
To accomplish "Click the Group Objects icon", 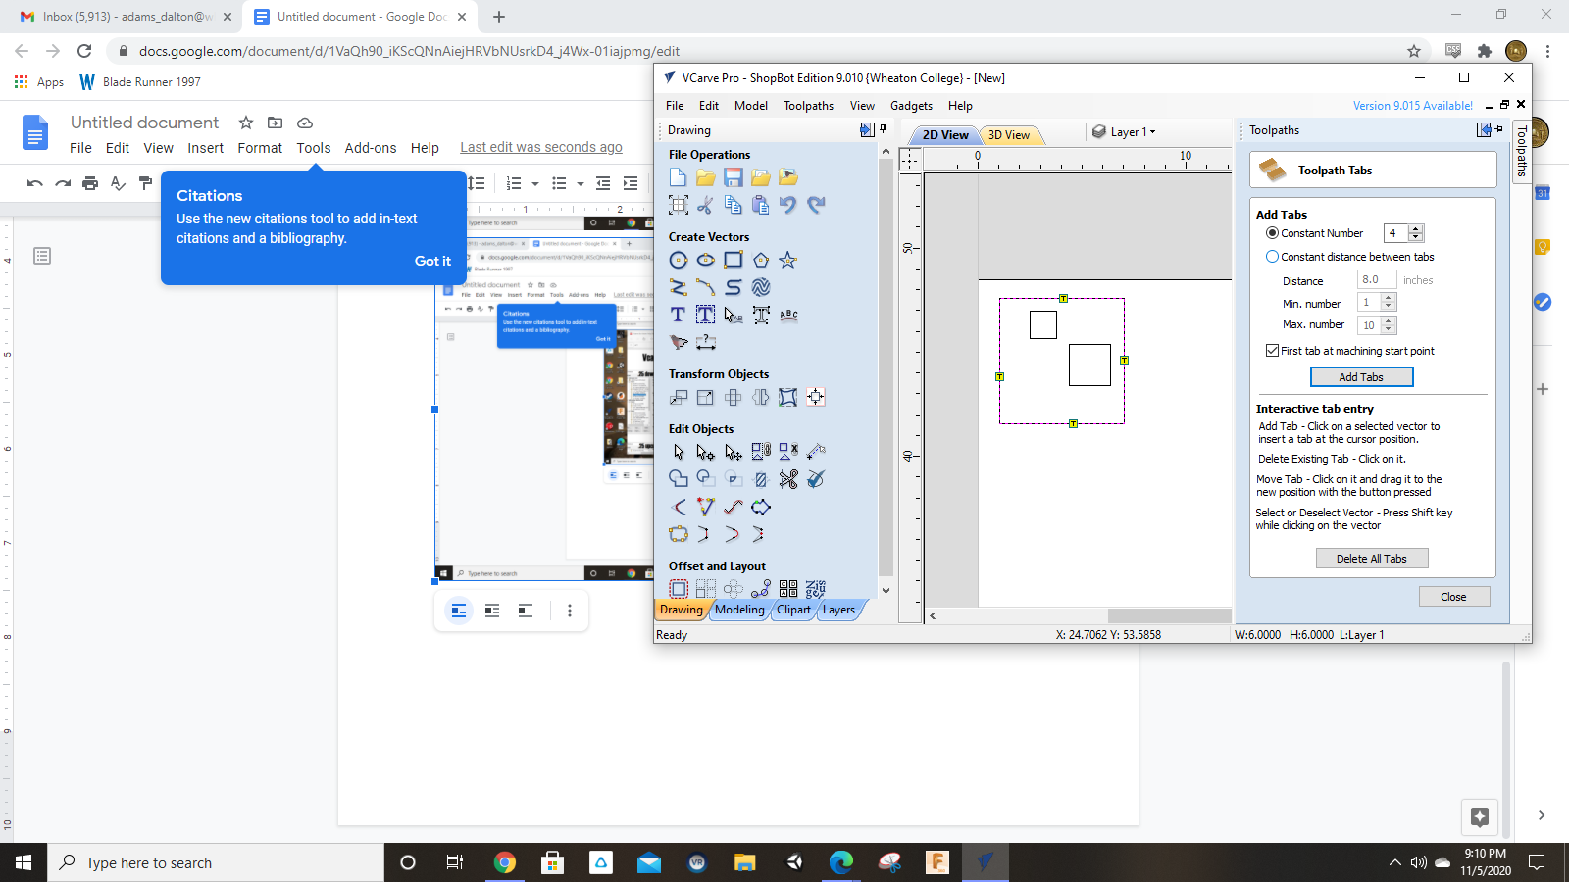I will pos(761,452).
